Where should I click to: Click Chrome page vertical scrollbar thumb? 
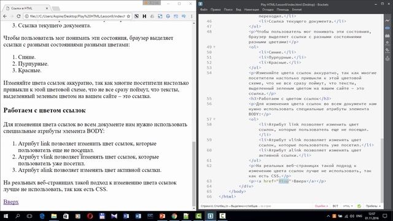pos(194,173)
